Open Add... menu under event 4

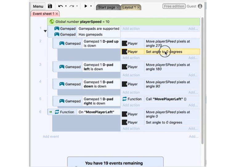click(x=193, y=92)
